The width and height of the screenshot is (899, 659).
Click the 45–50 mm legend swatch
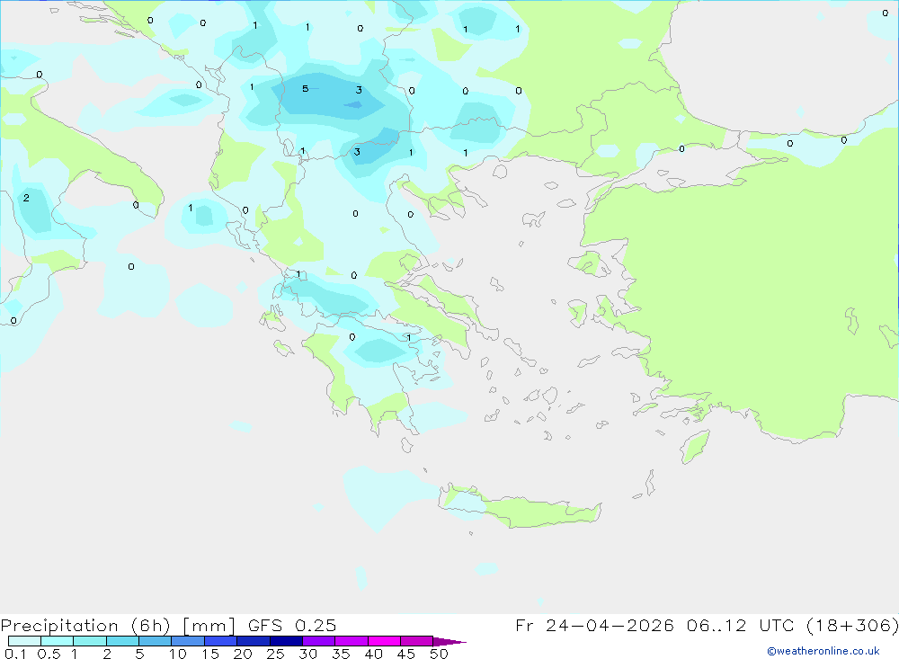point(417,641)
